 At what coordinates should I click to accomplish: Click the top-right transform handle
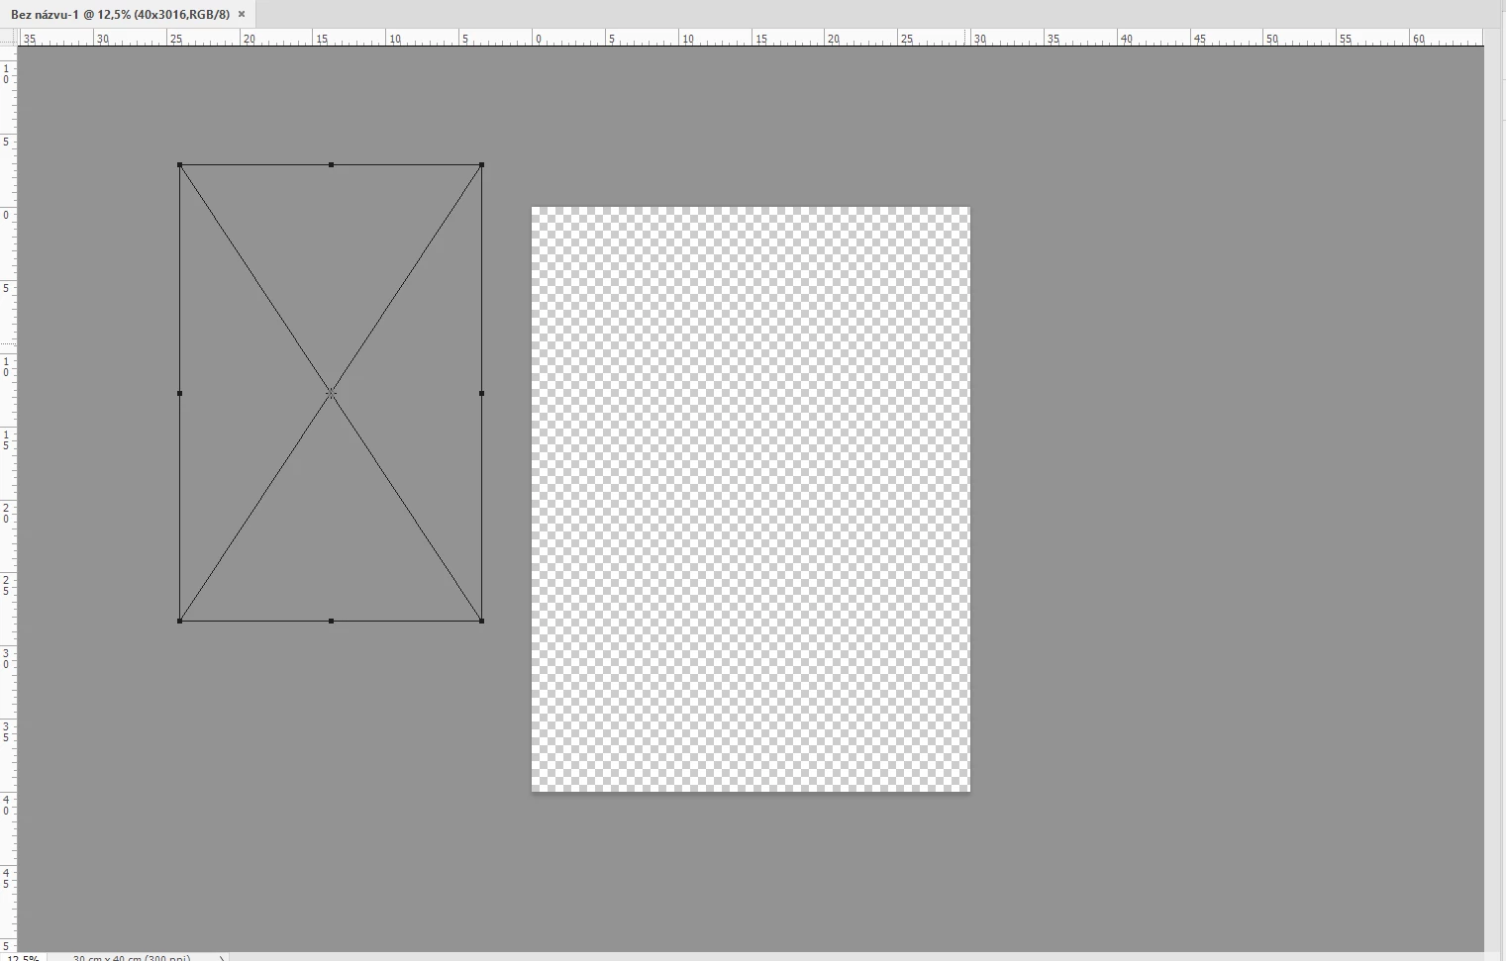point(481,164)
